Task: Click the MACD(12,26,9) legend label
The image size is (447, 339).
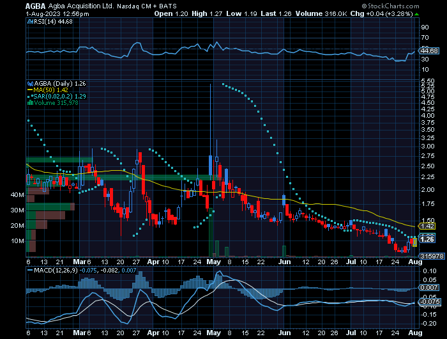Action: pyautogui.click(x=56, y=270)
